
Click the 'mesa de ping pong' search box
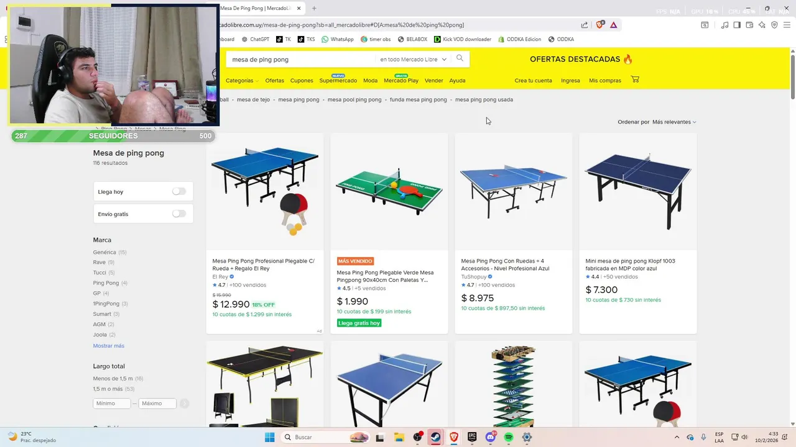pyautogui.click(x=302, y=60)
